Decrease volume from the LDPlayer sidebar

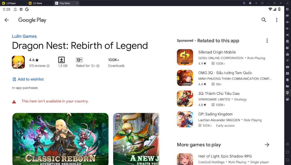(x=287, y=28)
